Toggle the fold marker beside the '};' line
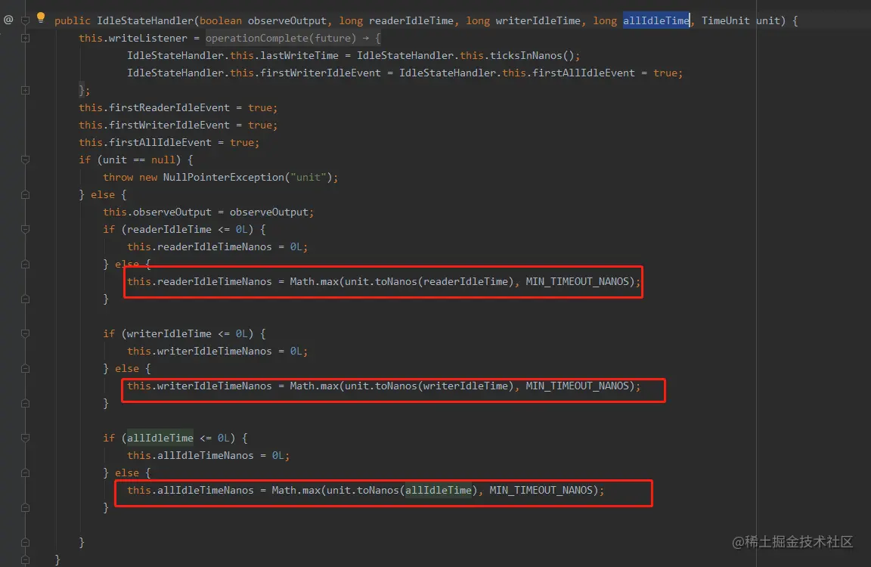The image size is (871, 567). 25,90
